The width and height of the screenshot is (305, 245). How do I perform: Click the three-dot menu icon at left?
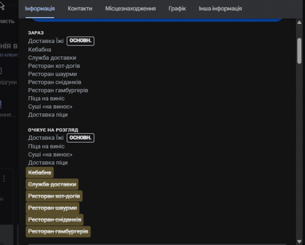[x=4, y=178]
